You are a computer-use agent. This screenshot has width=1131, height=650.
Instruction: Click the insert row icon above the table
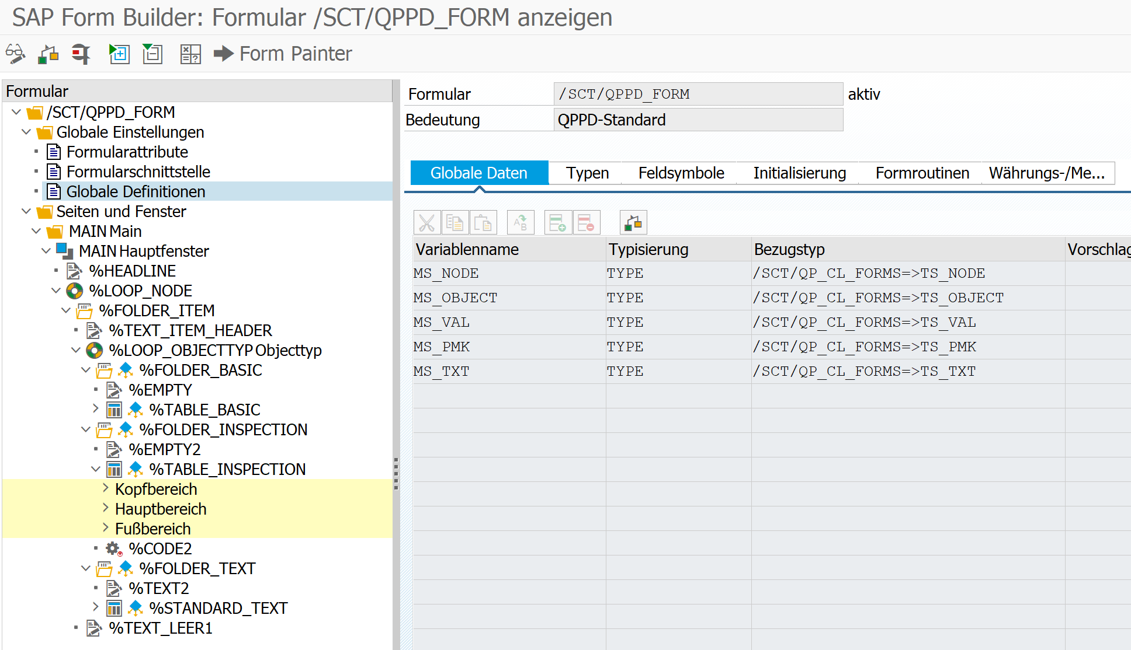[558, 223]
